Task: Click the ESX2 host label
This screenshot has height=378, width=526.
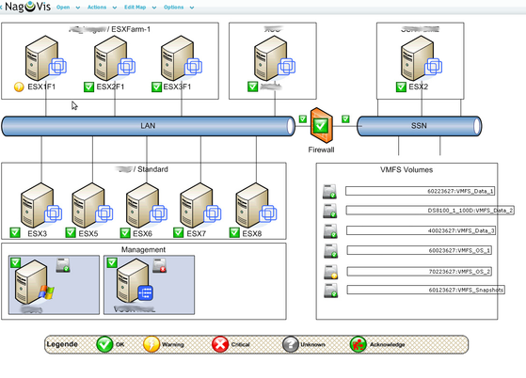Action: click(419, 87)
